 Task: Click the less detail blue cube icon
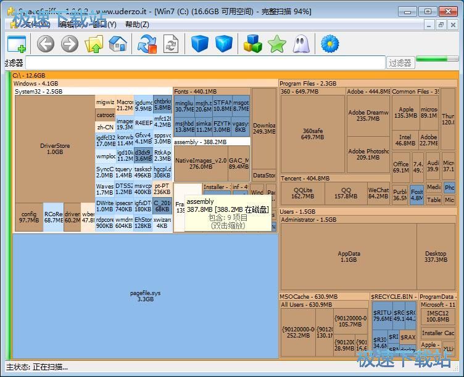tap(200, 44)
